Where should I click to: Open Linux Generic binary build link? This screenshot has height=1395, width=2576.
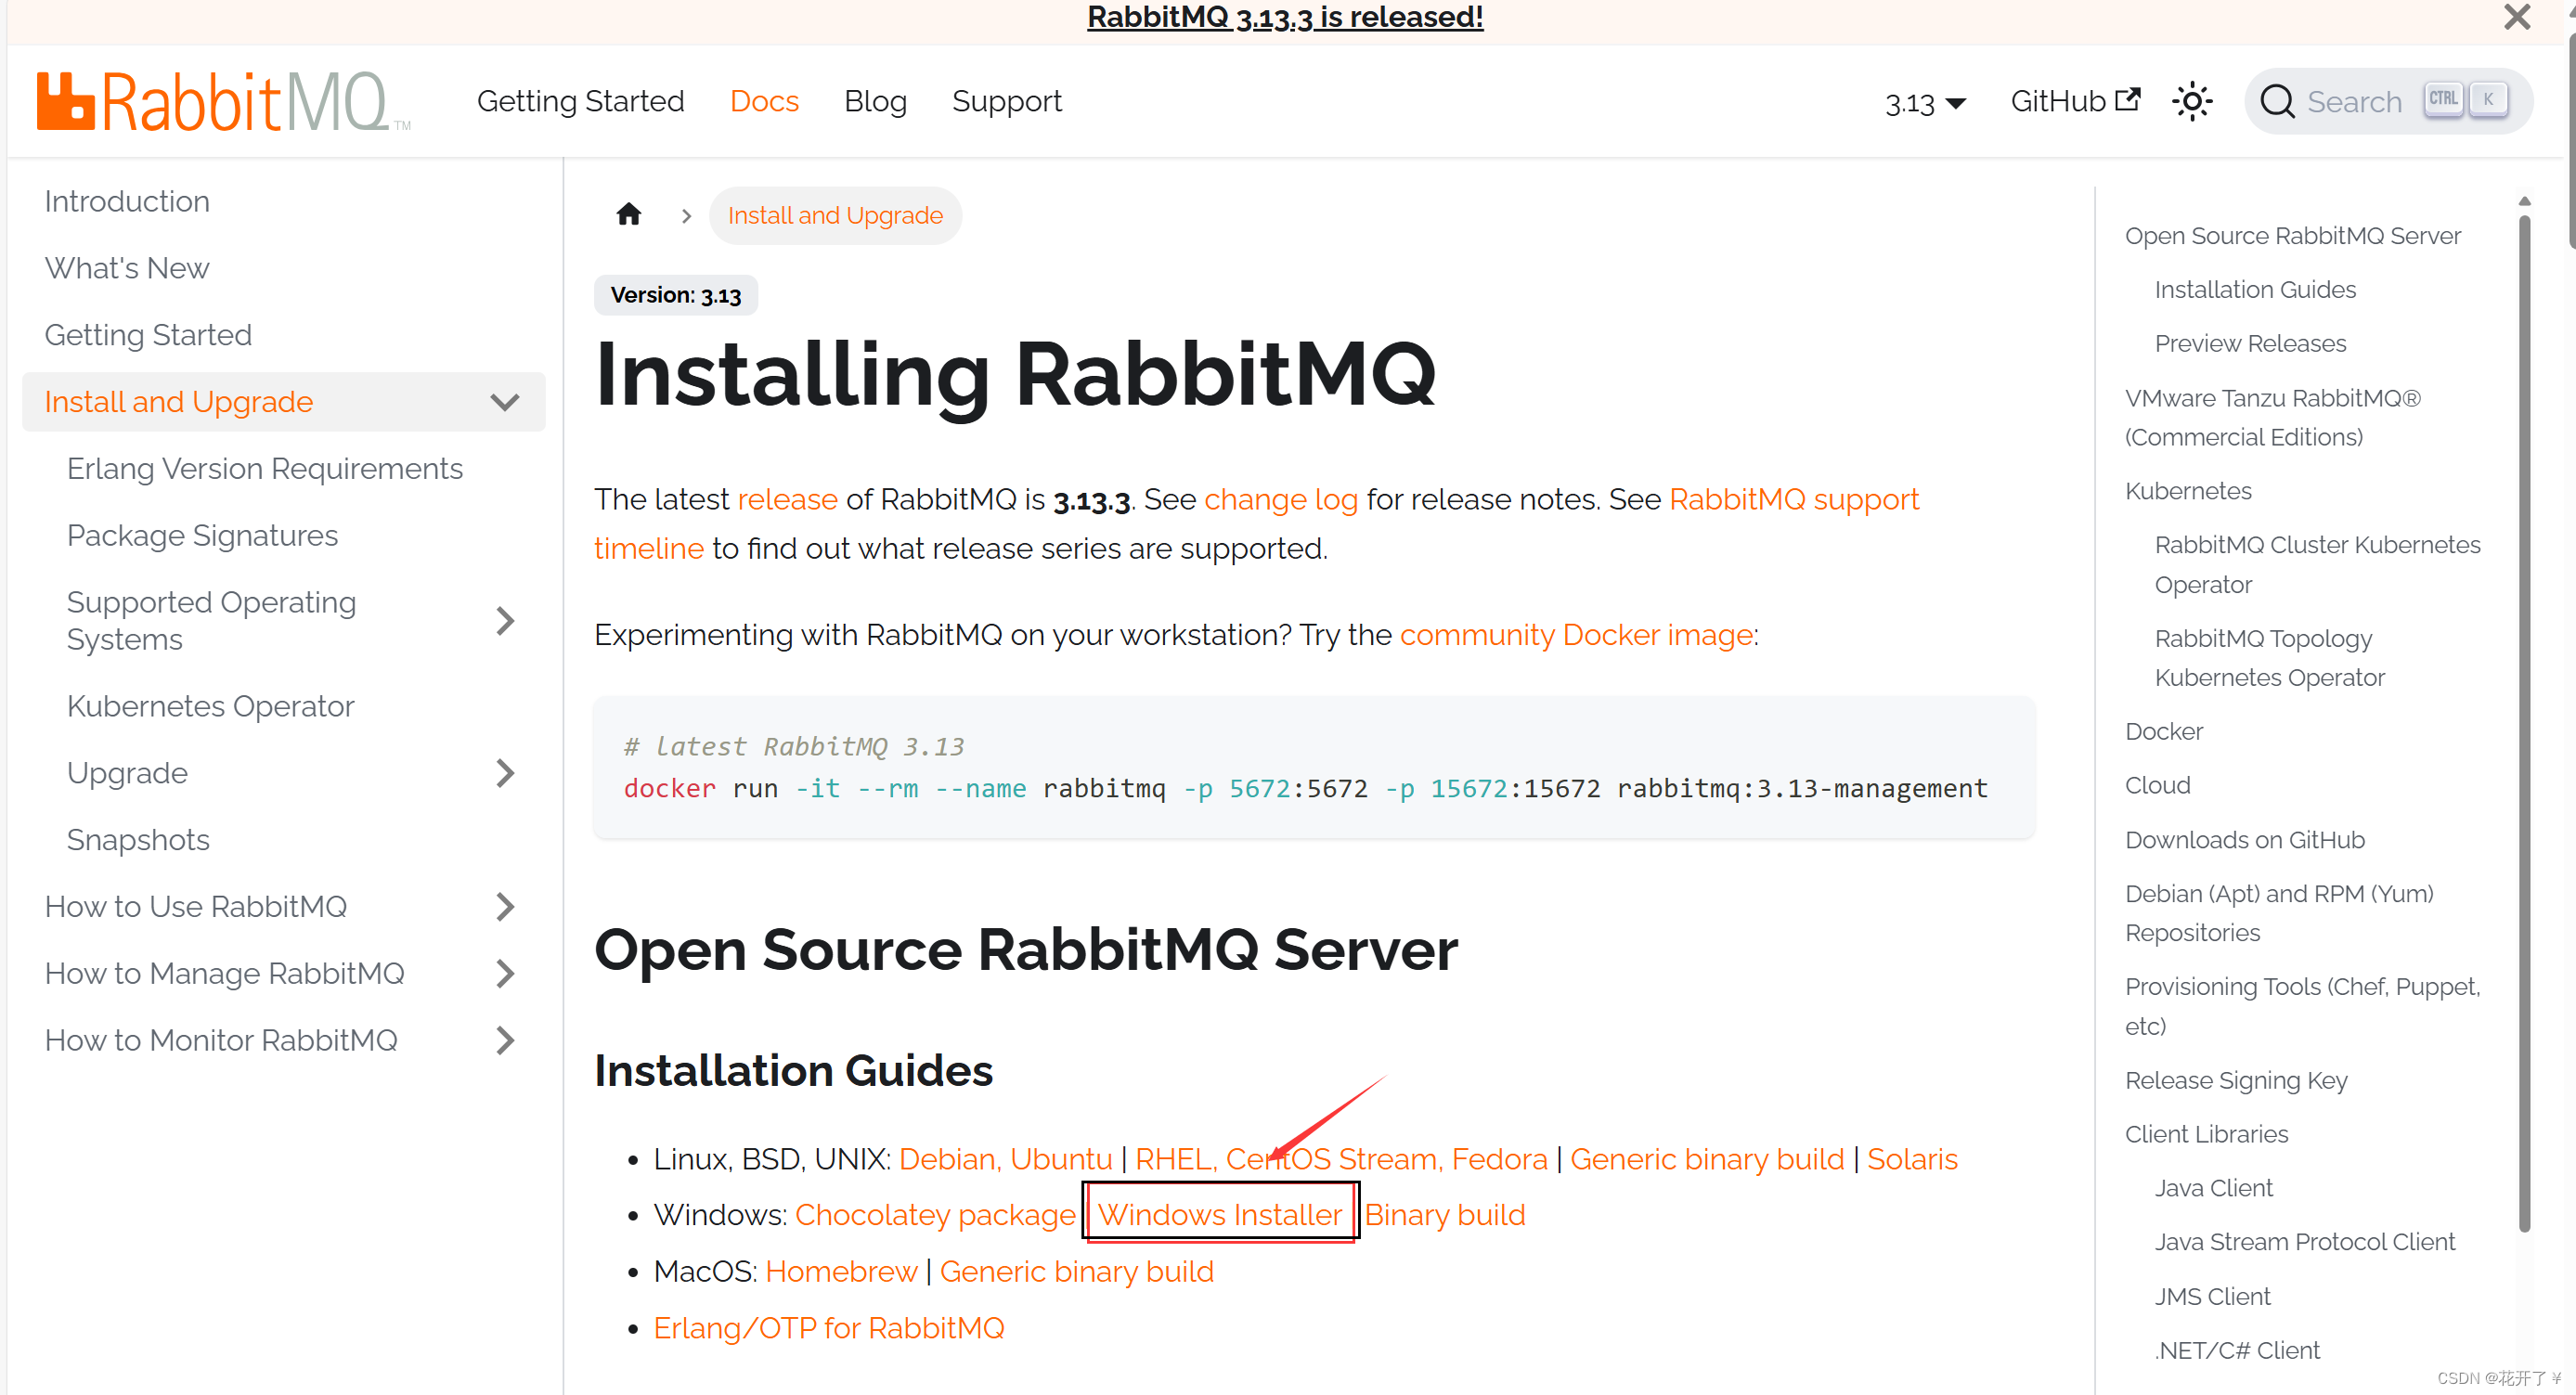click(1707, 1159)
